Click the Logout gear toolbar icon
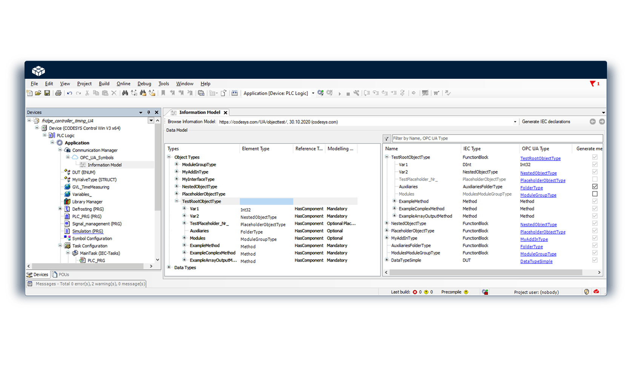This screenshot has width=630, height=377. [330, 93]
